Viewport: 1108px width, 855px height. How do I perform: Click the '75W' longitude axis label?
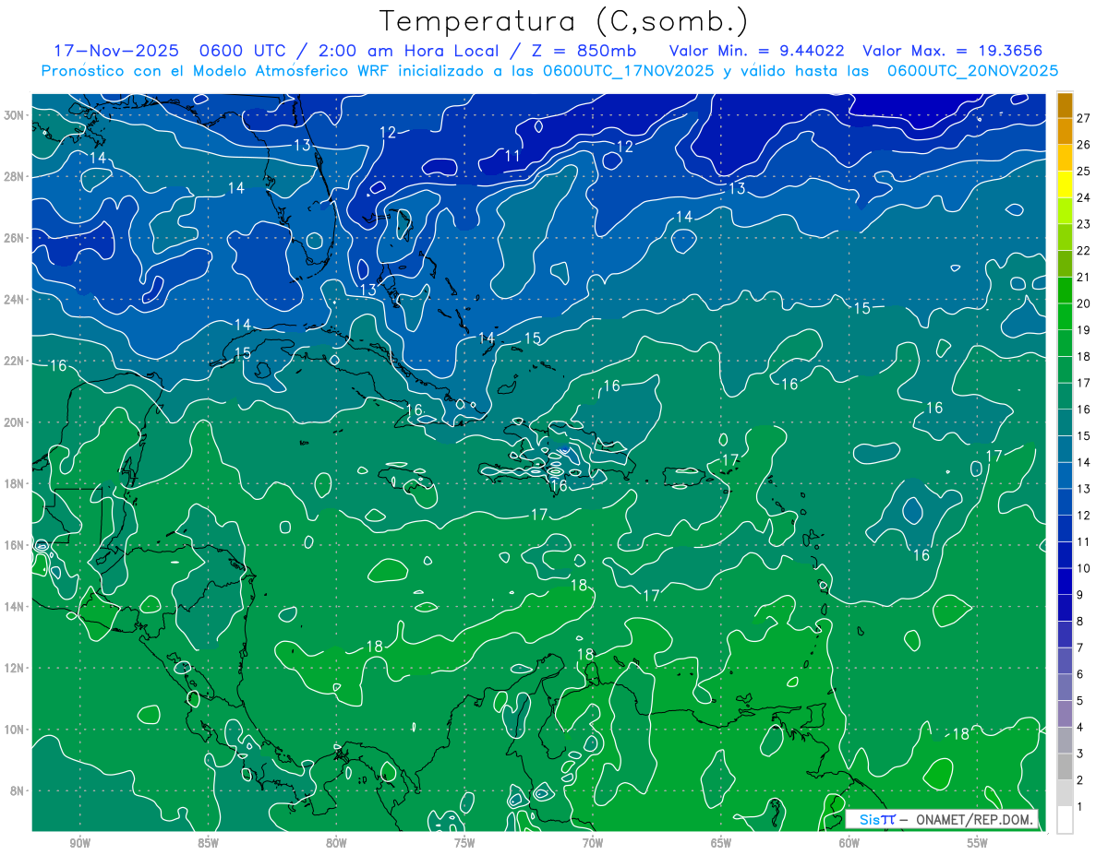pyautogui.click(x=464, y=842)
